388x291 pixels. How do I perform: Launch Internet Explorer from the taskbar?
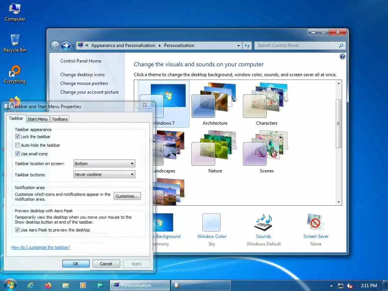[x=31, y=285]
